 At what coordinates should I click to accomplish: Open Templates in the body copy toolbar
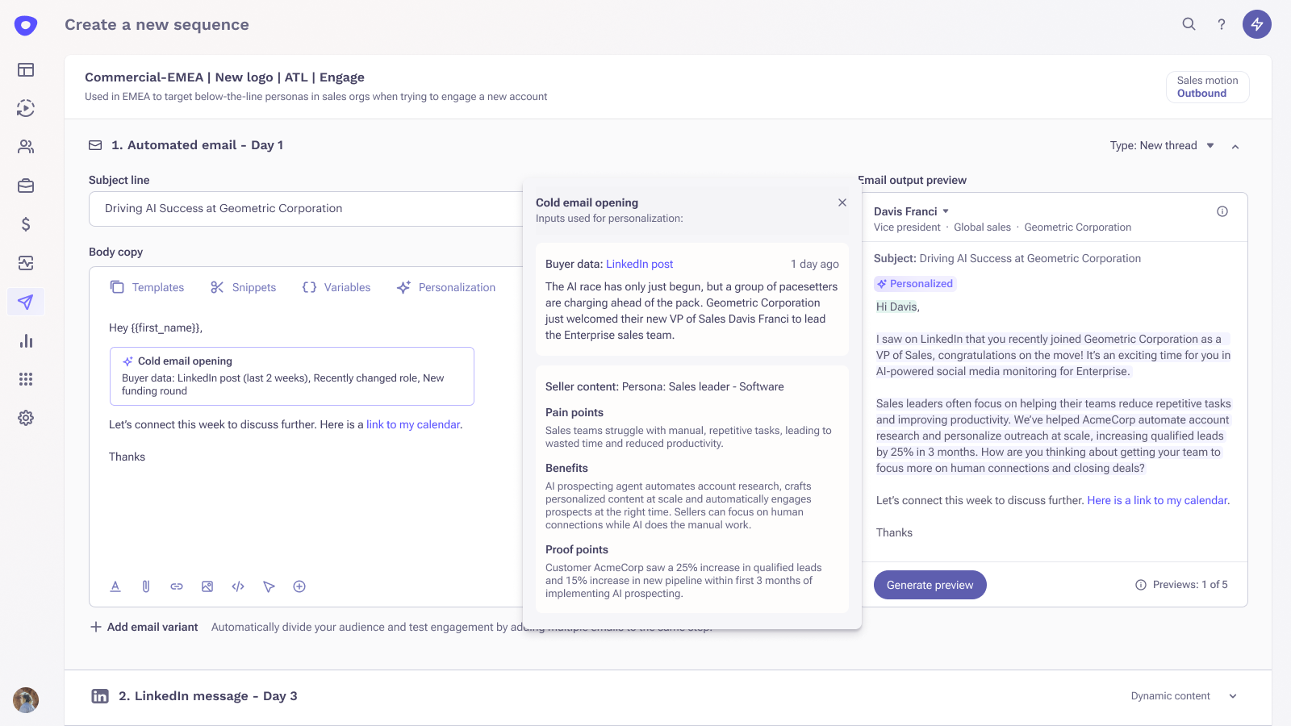(148, 287)
